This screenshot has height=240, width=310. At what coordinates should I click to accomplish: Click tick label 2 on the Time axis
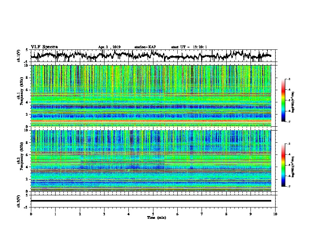[x=80, y=214]
